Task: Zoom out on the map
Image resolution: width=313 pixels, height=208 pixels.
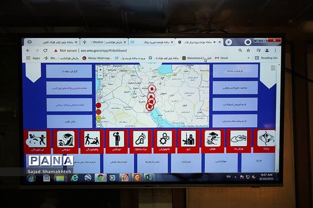Action: click(x=100, y=75)
